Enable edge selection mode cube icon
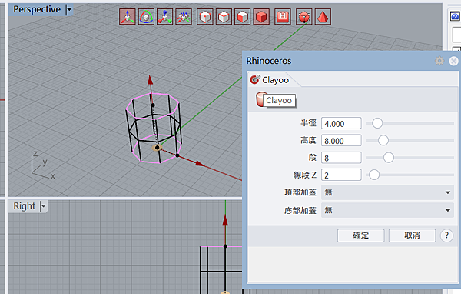The image size is (461, 294). click(x=224, y=16)
